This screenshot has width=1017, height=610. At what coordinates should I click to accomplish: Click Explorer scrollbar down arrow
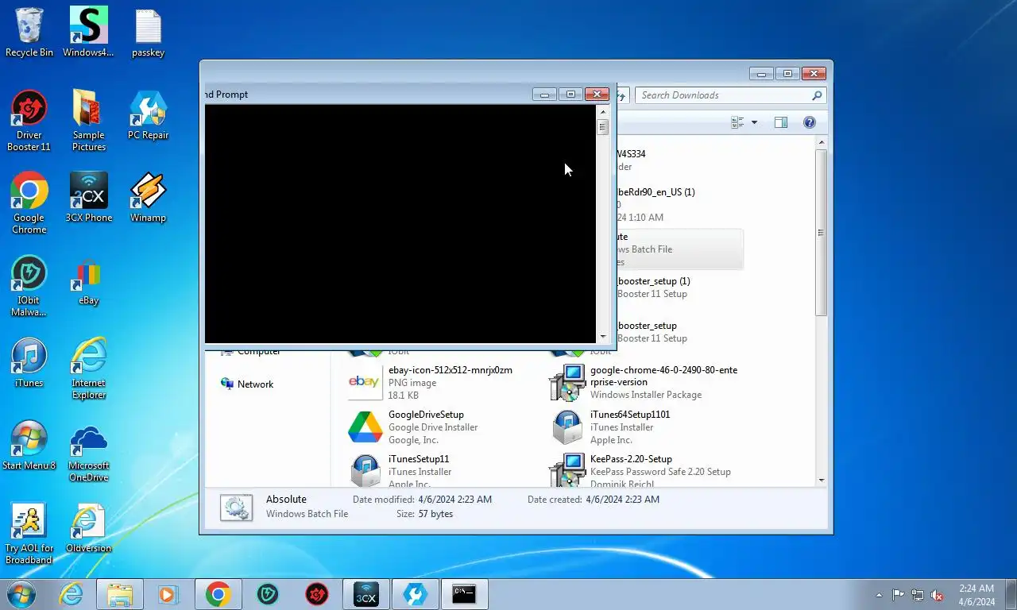pyautogui.click(x=821, y=481)
